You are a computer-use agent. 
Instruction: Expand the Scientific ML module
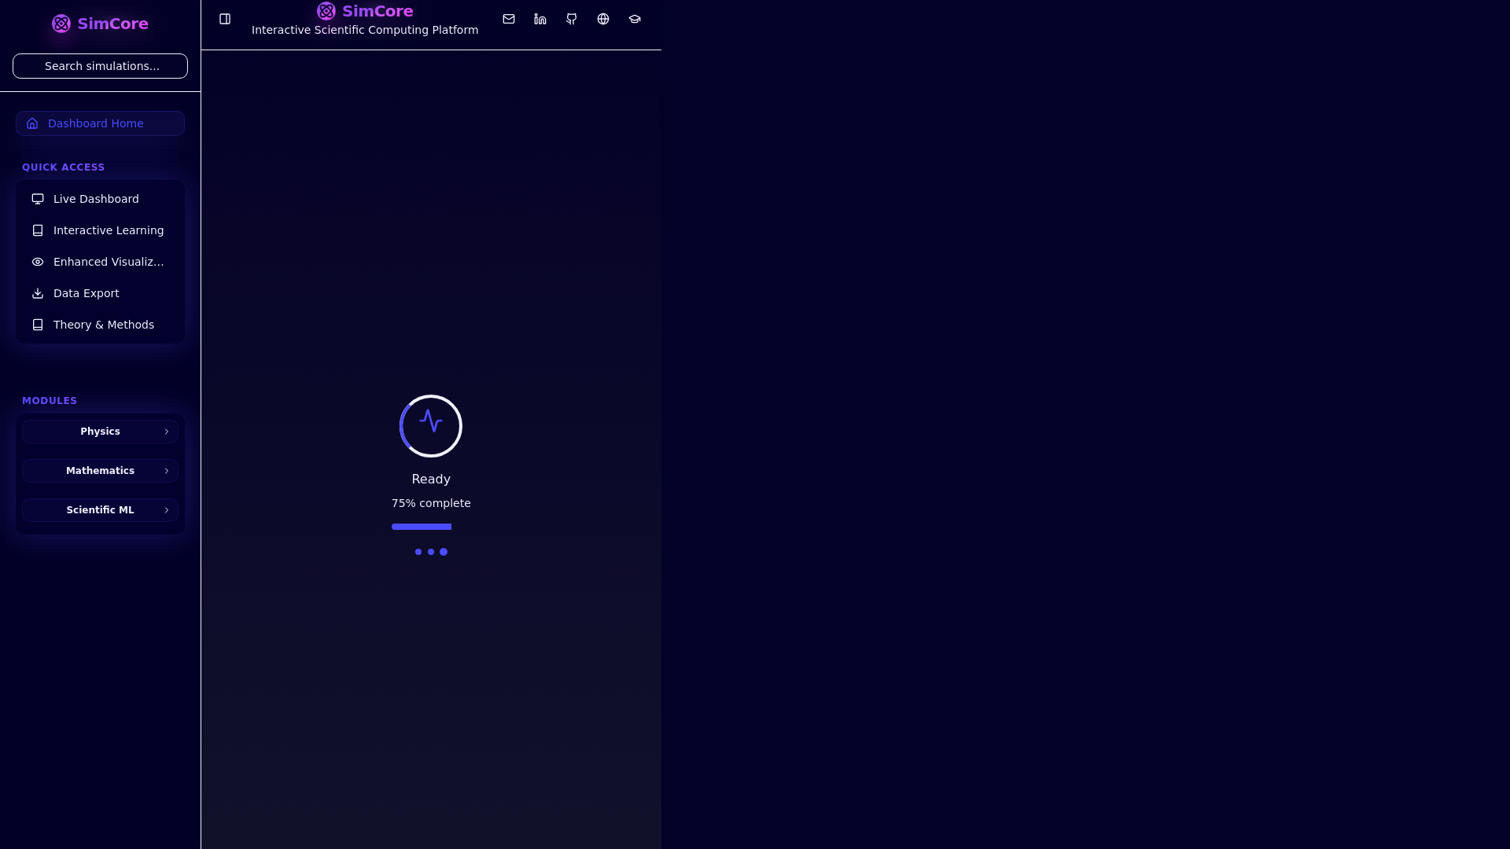100,510
